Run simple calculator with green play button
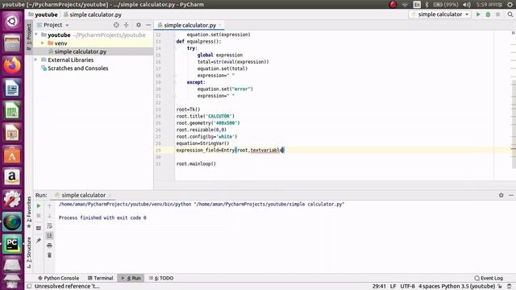This screenshot has width=516, height=290. coord(478,14)
